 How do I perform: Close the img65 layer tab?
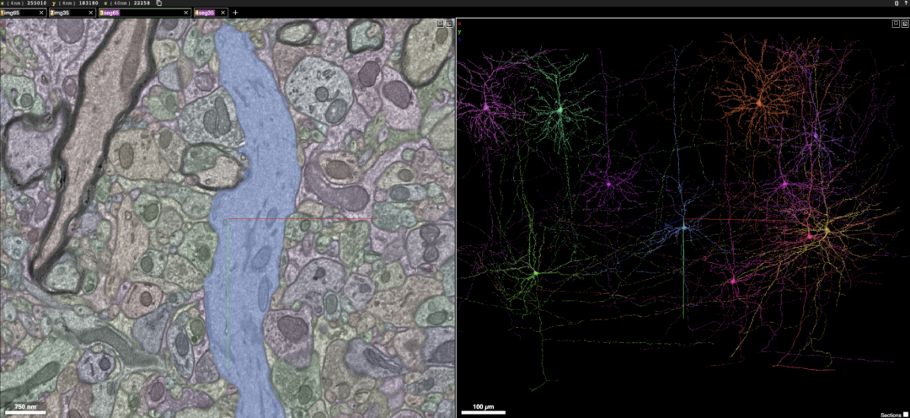pyautogui.click(x=41, y=12)
